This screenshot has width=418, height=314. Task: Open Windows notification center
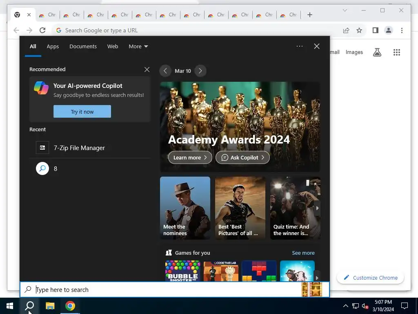pyautogui.click(x=405, y=306)
